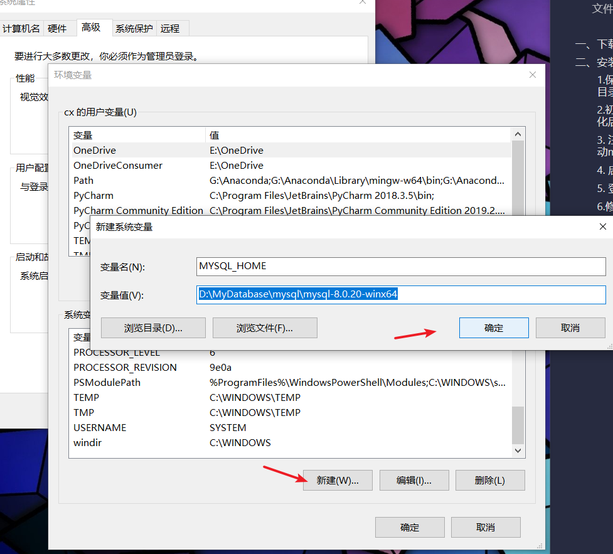Click the 9e0a value cell
613x554 pixels.
point(220,368)
